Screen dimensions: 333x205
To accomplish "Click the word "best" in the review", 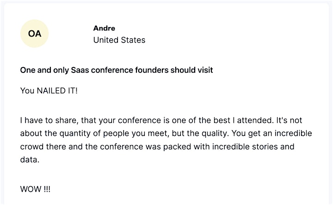I will pyautogui.click(x=222, y=121).
